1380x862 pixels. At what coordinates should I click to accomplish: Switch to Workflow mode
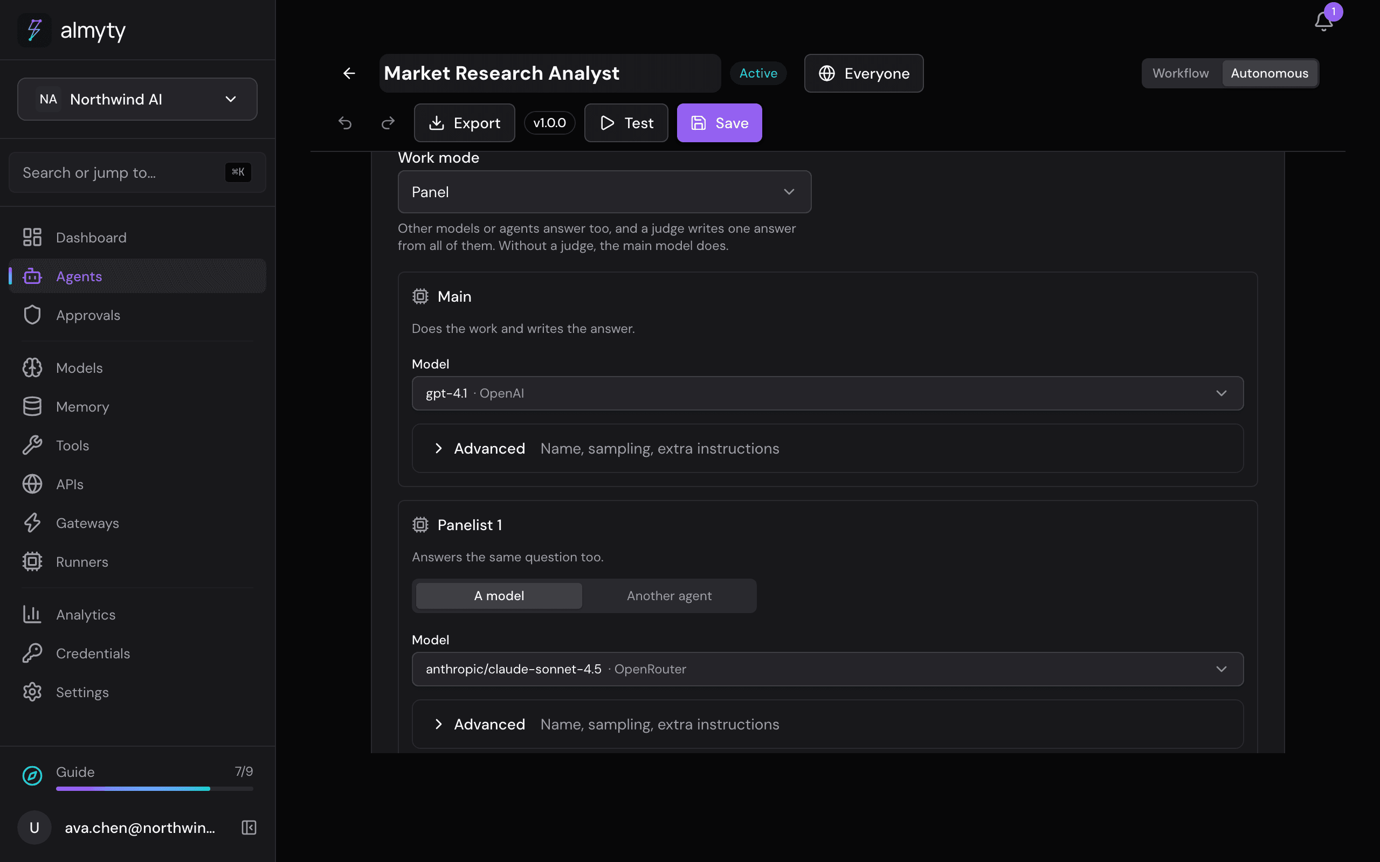pyautogui.click(x=1181, y=74)
